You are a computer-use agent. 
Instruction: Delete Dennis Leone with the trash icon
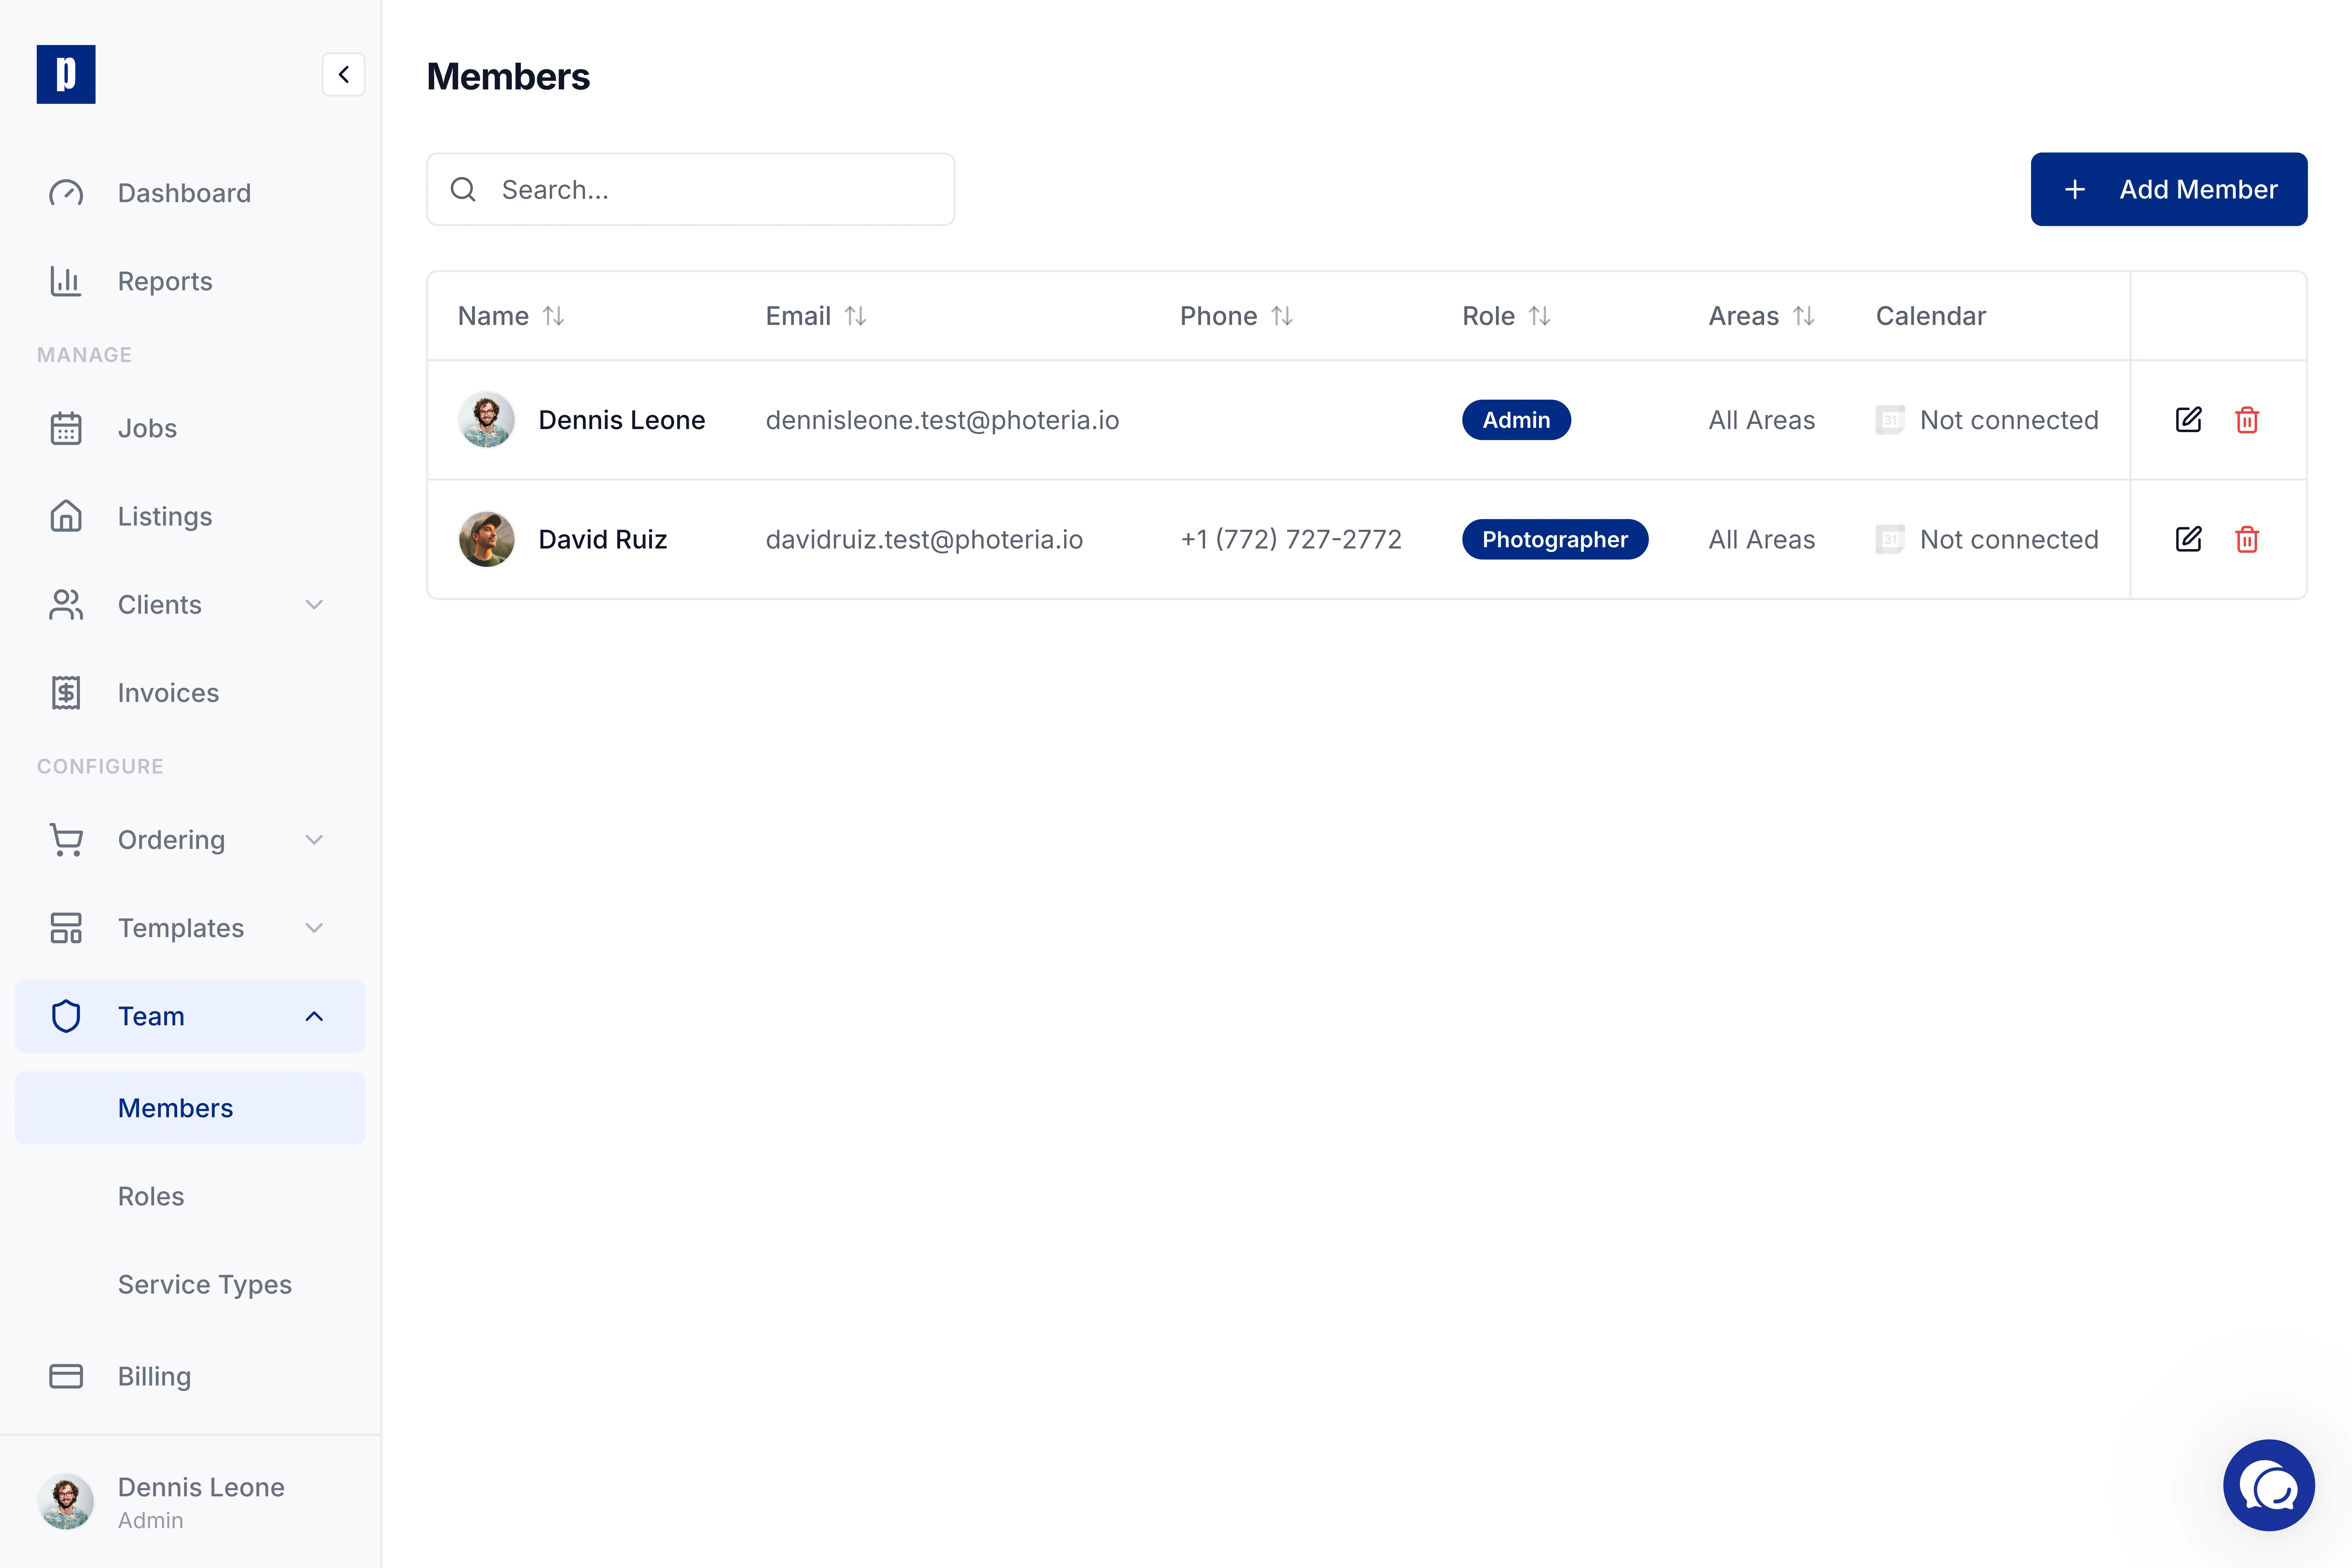(x=2247, y=420)
